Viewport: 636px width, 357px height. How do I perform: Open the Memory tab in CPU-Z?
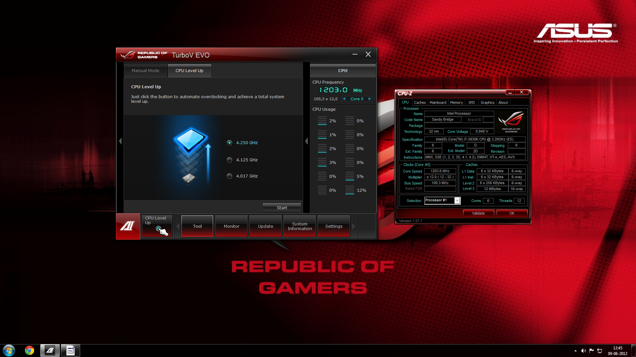click(x=456, y=102)
